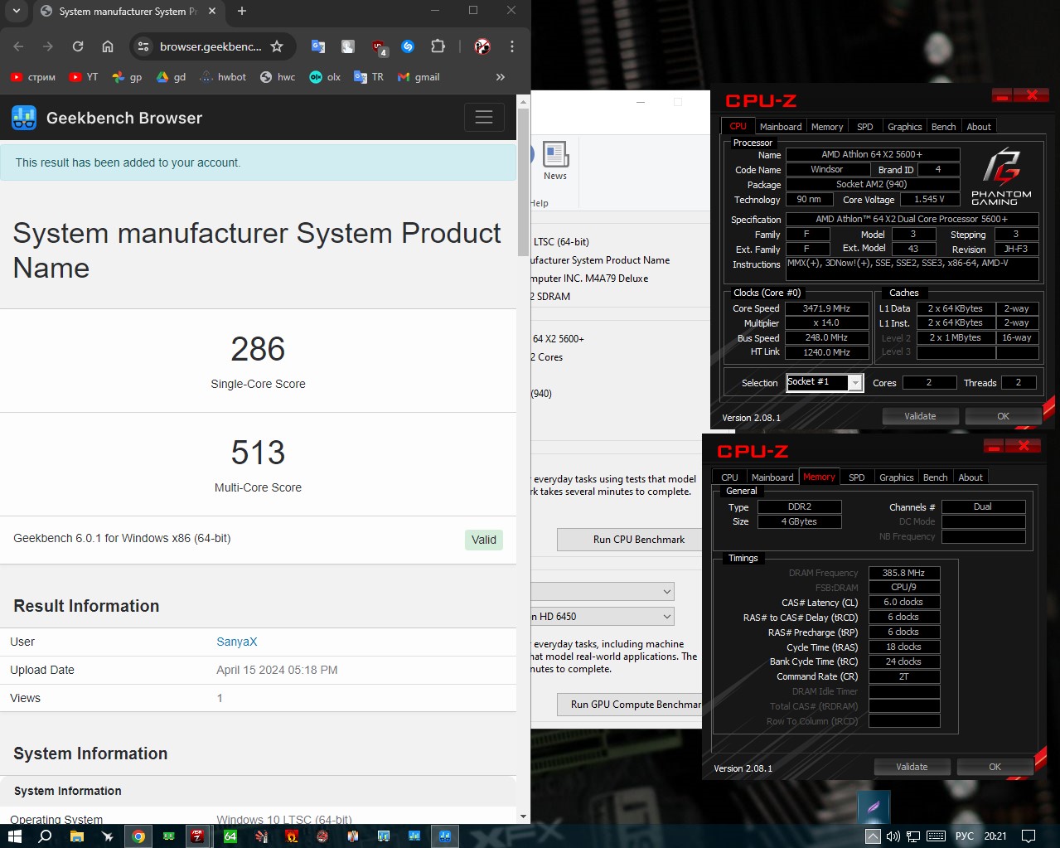Click Validate in lower CPU-Z window
This screenshot has width=1060, height=848.
point(912,767)
